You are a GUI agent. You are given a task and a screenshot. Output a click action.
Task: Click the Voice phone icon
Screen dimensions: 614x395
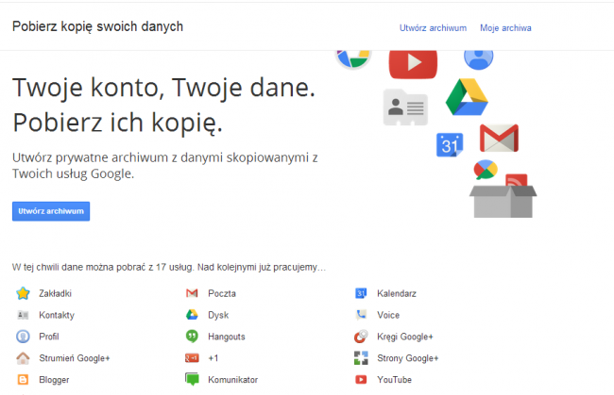coord(361,315)
